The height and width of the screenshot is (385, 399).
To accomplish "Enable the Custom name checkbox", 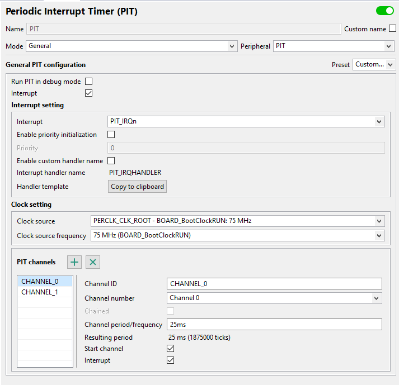I will 392,28.
